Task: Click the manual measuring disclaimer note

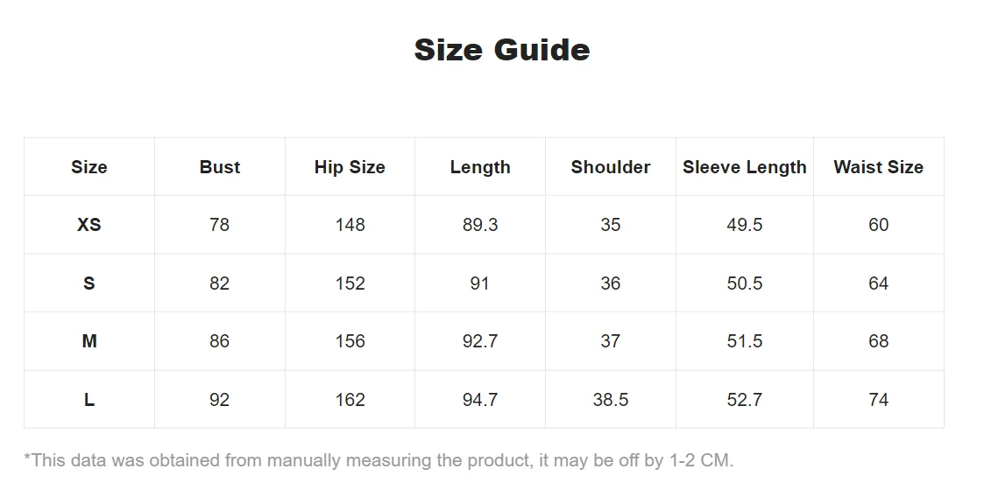Action: pos(379,460)
